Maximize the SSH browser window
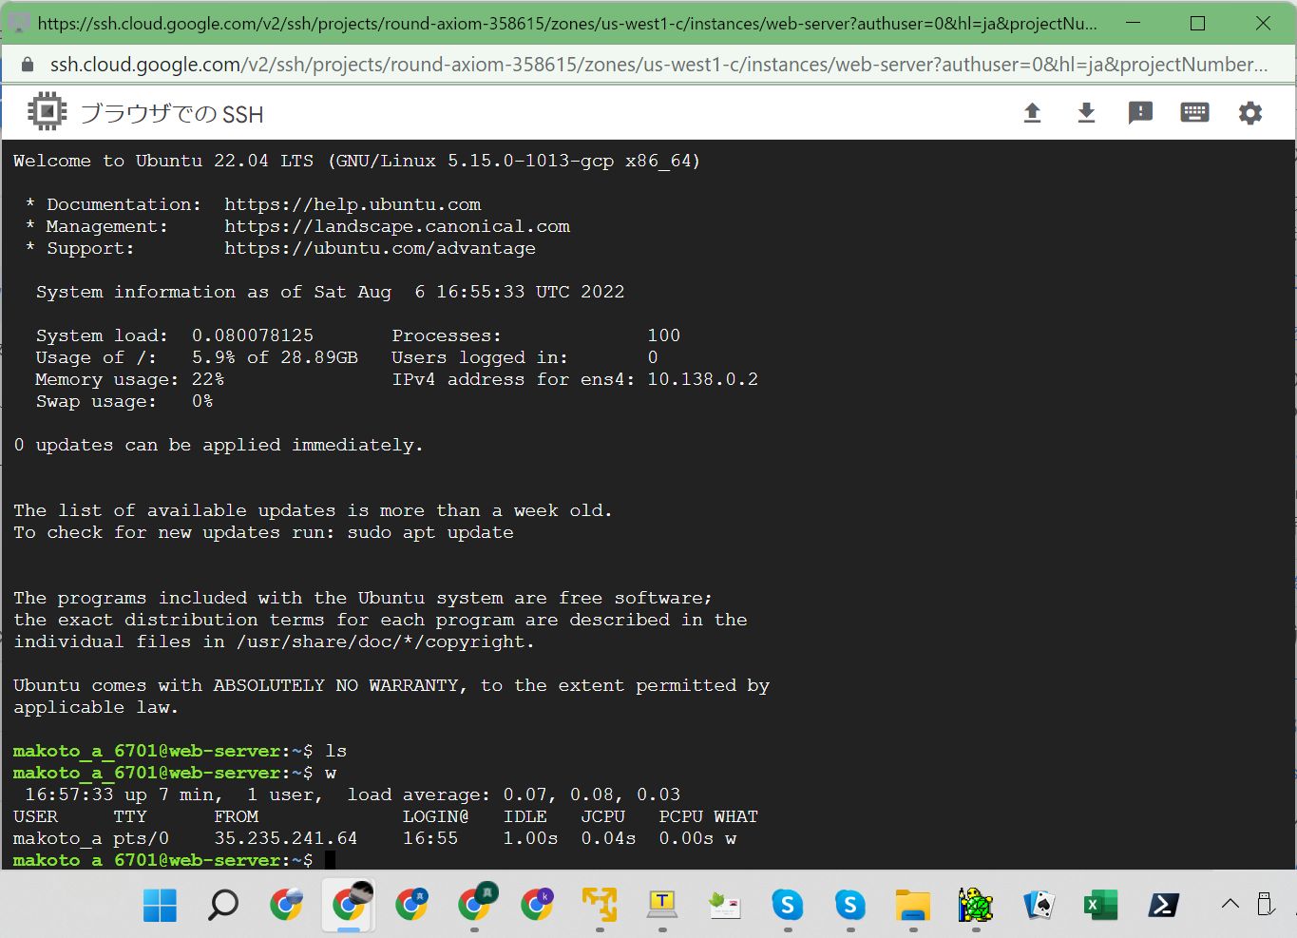The width and height of the screenshot is (1297, 938). [x=1197, y=24]
